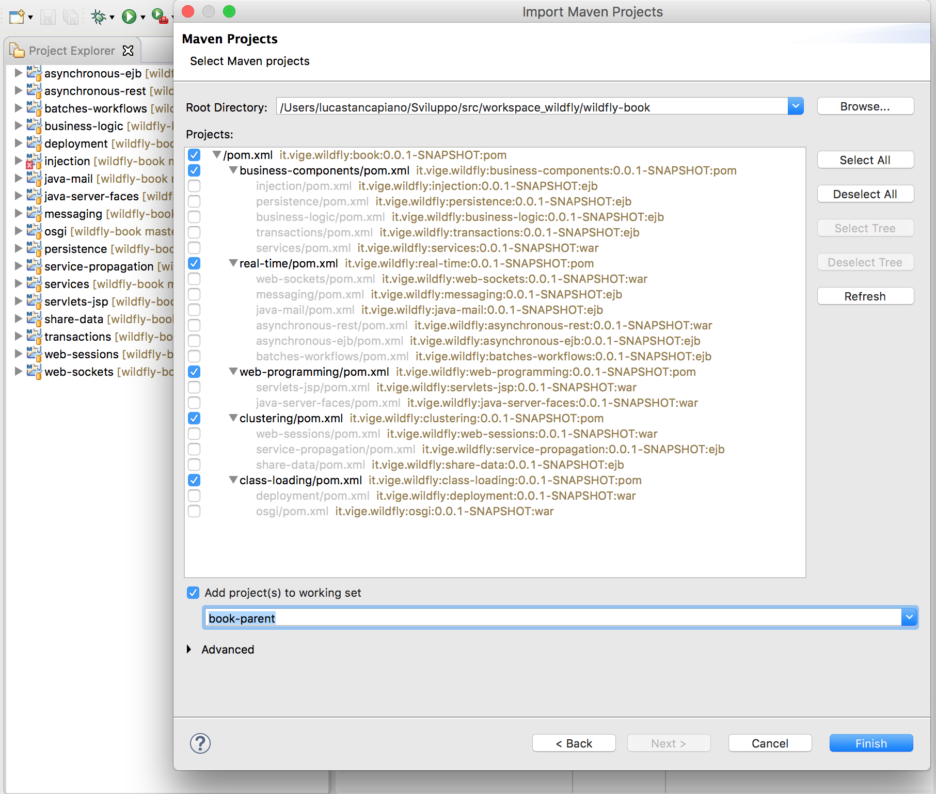The image size is (936, 794).
Task: Click the Finish button
Action: (x=871, y=743)
